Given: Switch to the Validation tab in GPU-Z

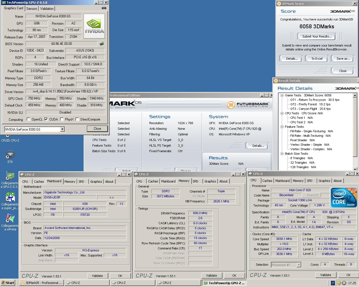Looking at the screenshot, I should pos(47,9).
